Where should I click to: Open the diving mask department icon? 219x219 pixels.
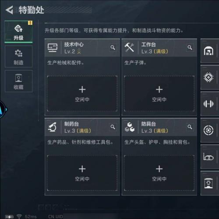[208, 157]
